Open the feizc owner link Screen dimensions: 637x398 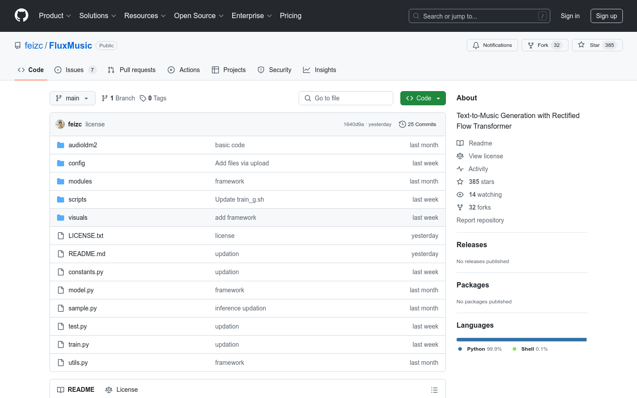point(34,46)
